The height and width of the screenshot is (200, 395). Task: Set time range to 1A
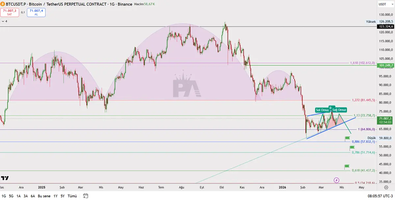pos(18,196)
